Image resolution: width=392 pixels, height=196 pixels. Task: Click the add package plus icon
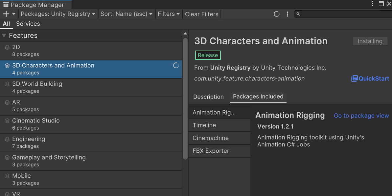6,14
